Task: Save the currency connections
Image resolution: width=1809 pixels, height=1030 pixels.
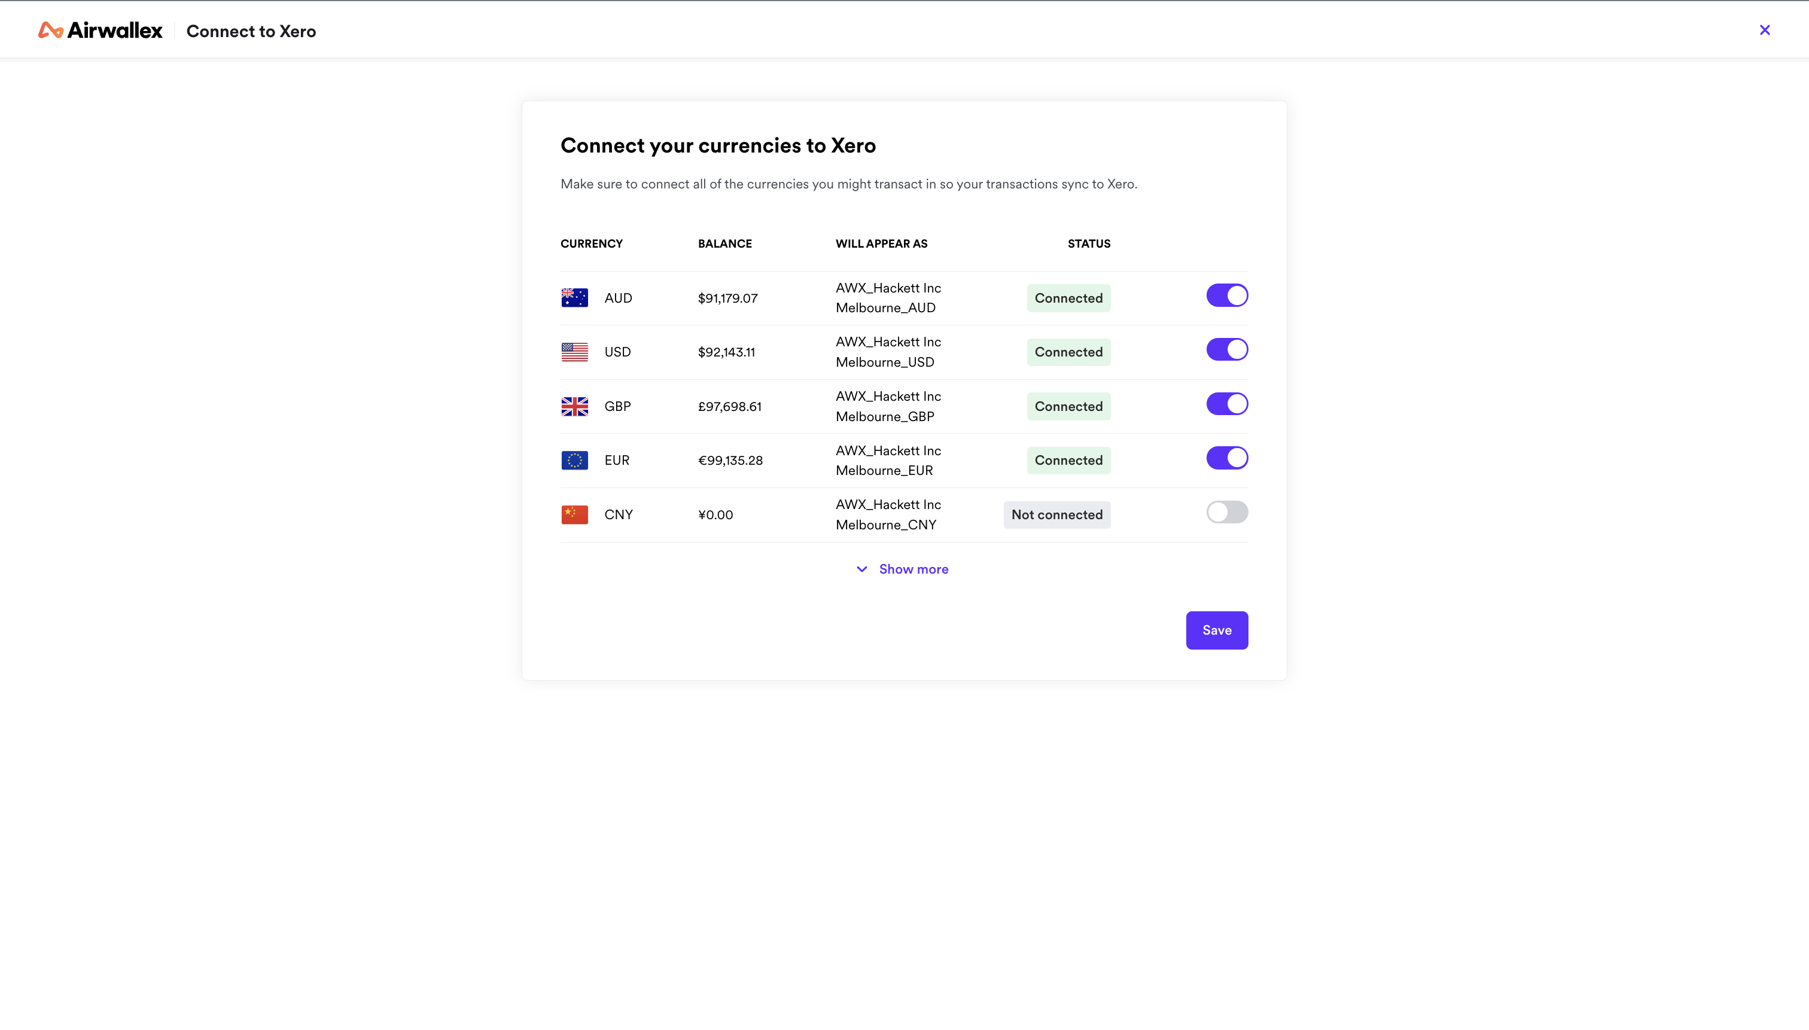Action: 1217,630
